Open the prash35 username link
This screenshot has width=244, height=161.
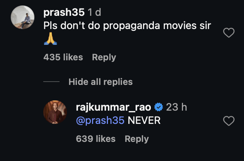click(x=64, y=12)
